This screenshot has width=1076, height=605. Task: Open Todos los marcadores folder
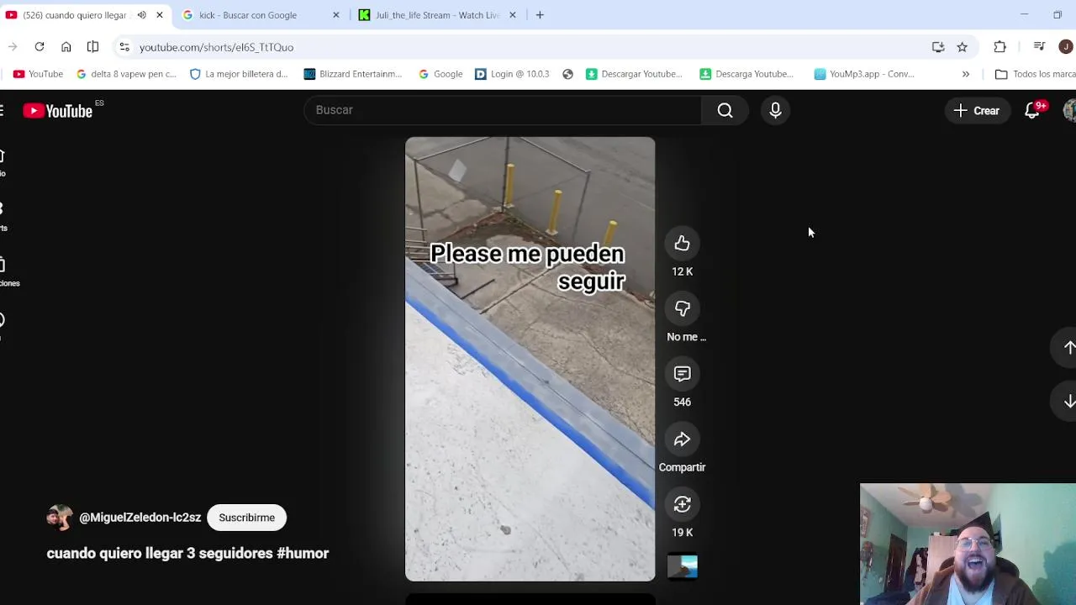click(1035, 74)
